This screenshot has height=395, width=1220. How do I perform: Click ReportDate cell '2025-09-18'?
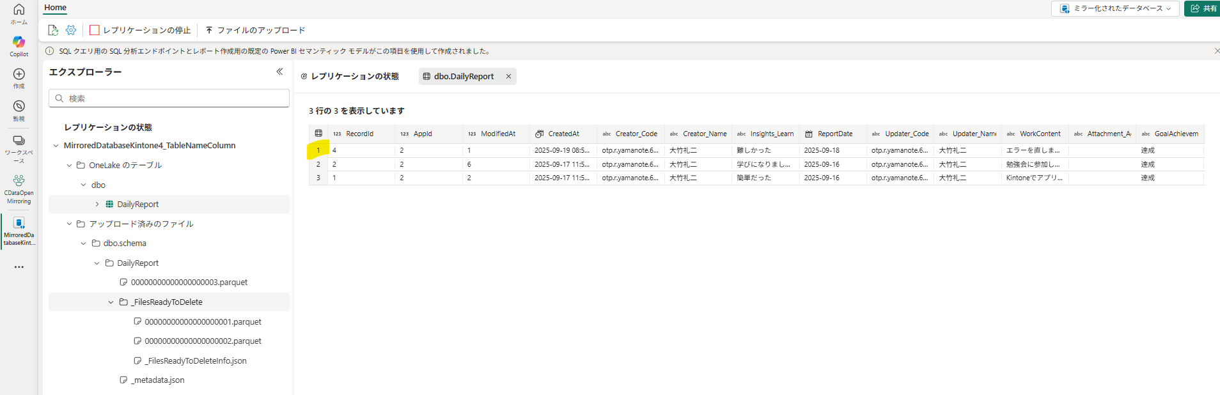coord(833,150)
